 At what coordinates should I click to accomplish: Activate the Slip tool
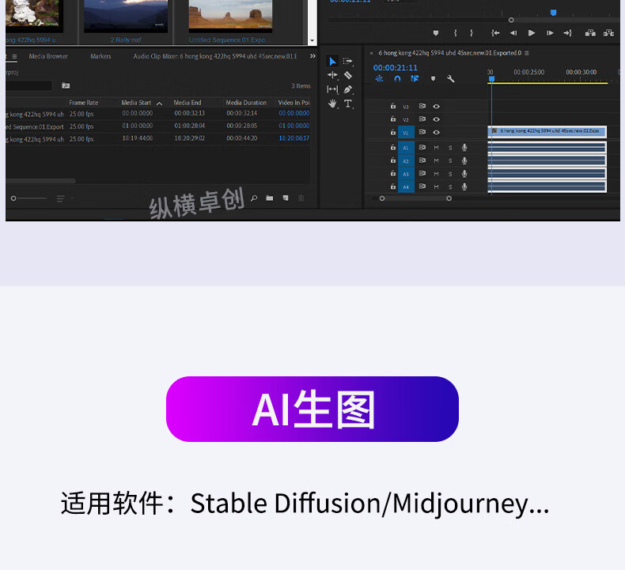click(332, 89)
